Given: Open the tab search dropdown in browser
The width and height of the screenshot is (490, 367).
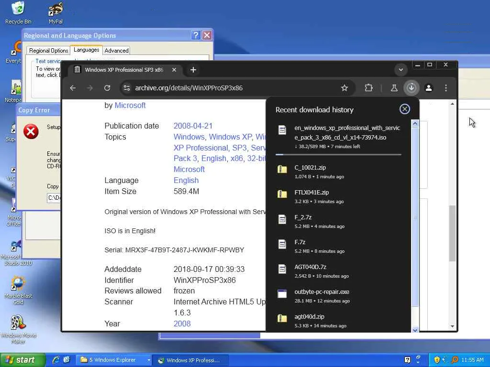Looking at the screenshot, I should coord(401,70).
